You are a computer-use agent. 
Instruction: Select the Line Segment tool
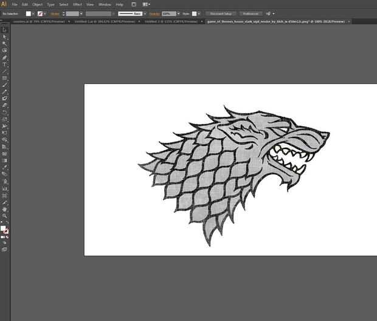4,71
